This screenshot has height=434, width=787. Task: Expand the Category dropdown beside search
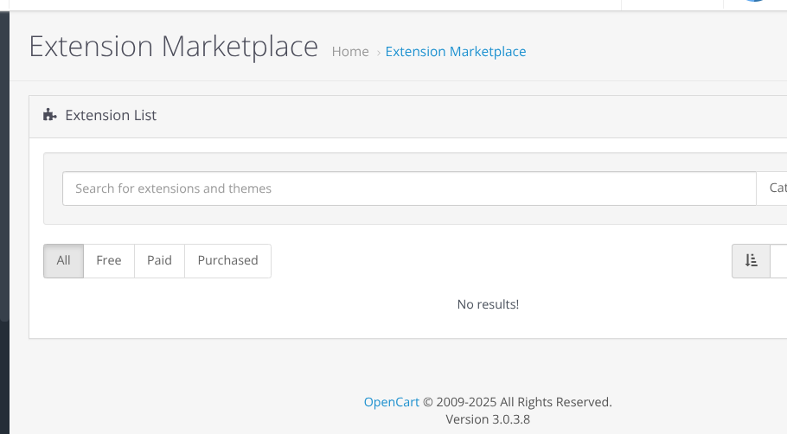click(x=772, y=188)
